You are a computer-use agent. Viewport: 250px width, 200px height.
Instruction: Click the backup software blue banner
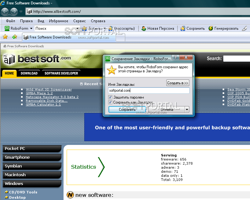(167, 127)
